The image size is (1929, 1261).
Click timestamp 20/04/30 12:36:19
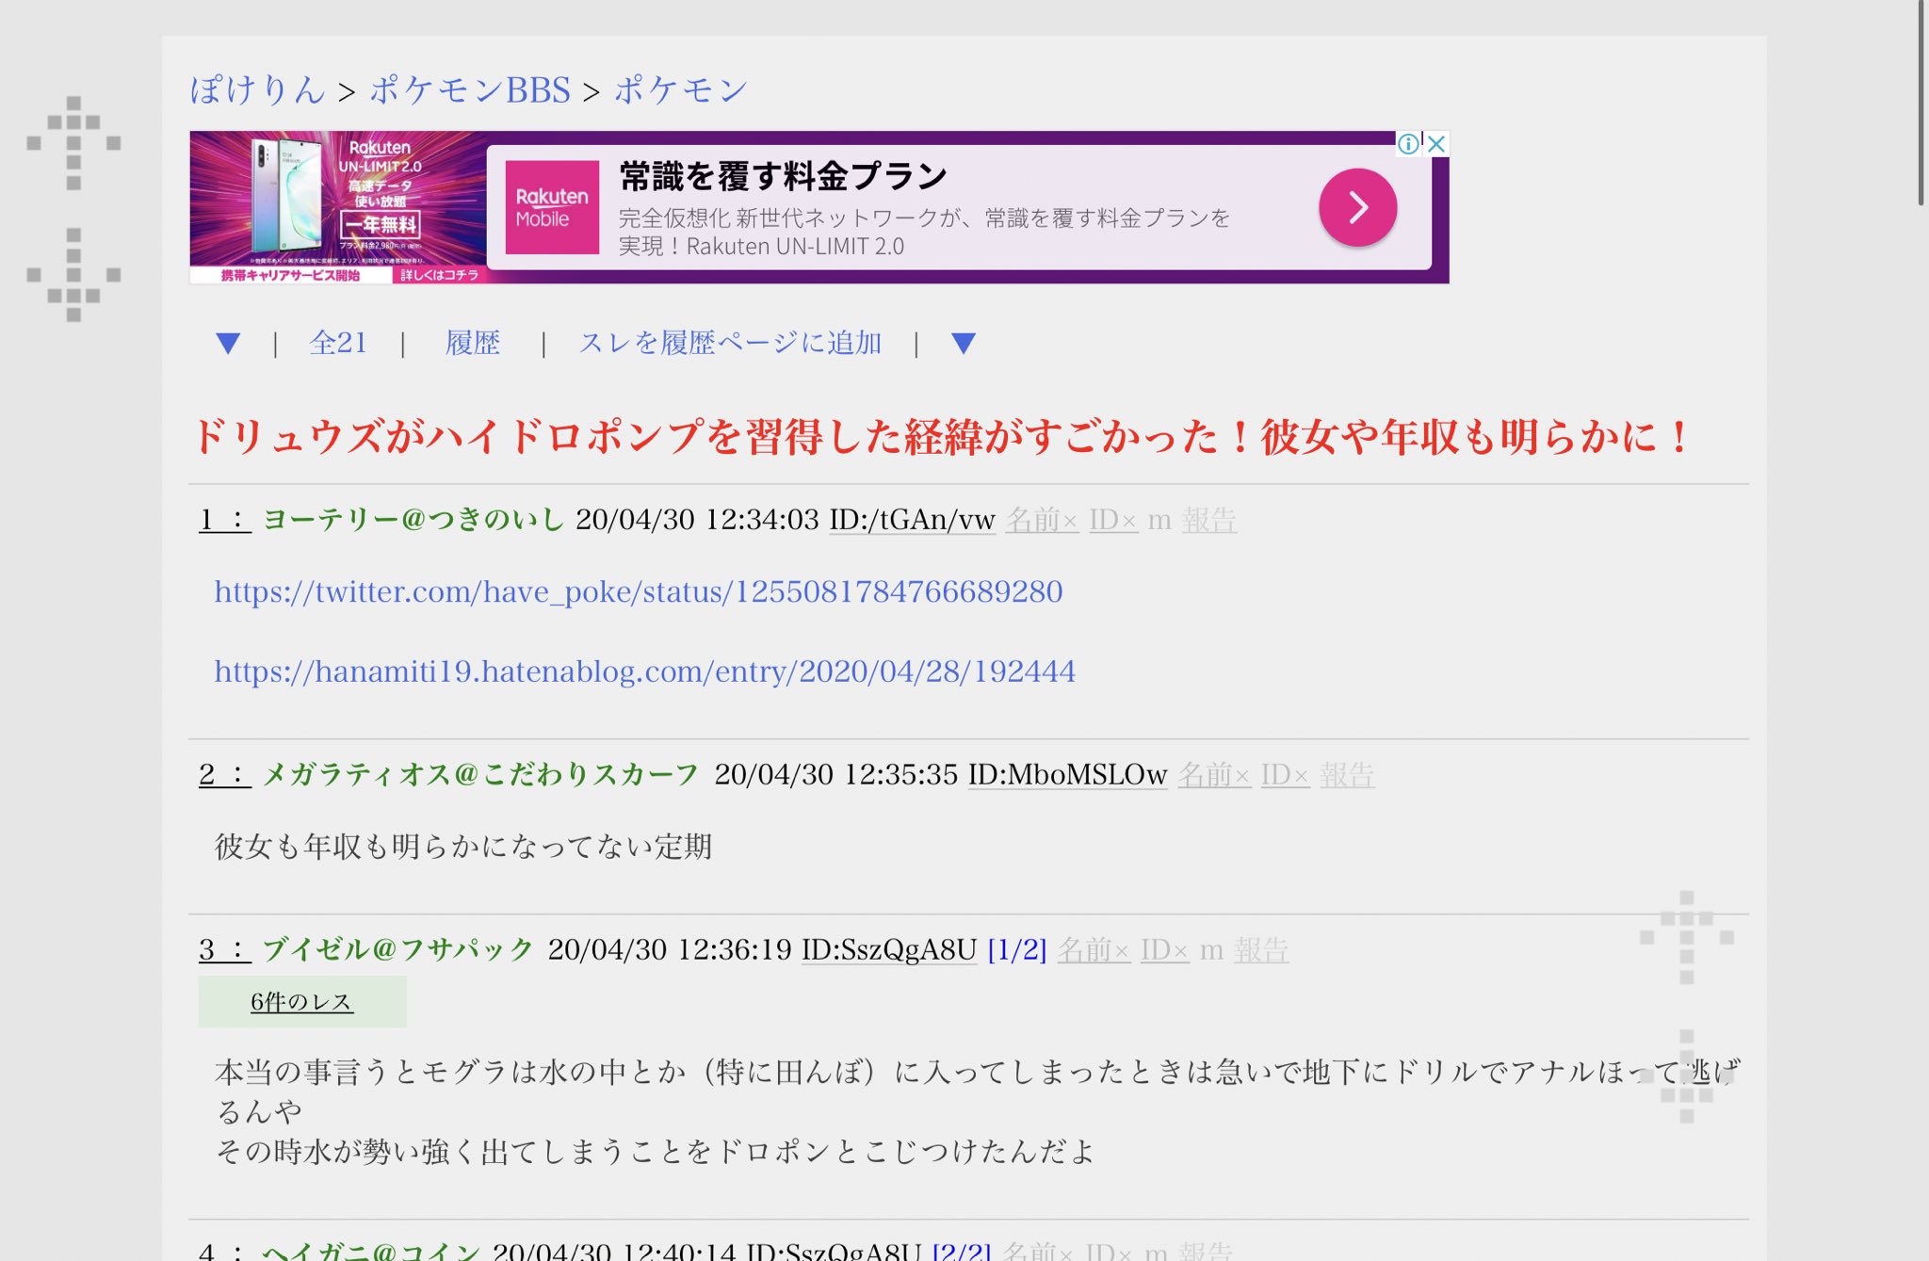(670, 949)
